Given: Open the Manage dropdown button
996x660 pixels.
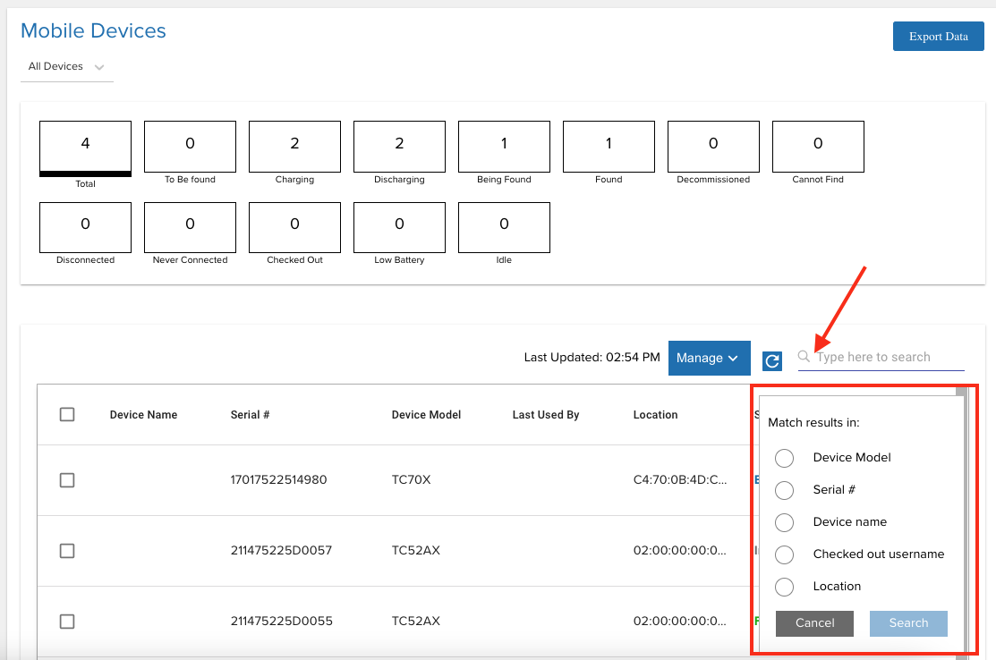Looking at the screenshot, I should tap(709, 358).
